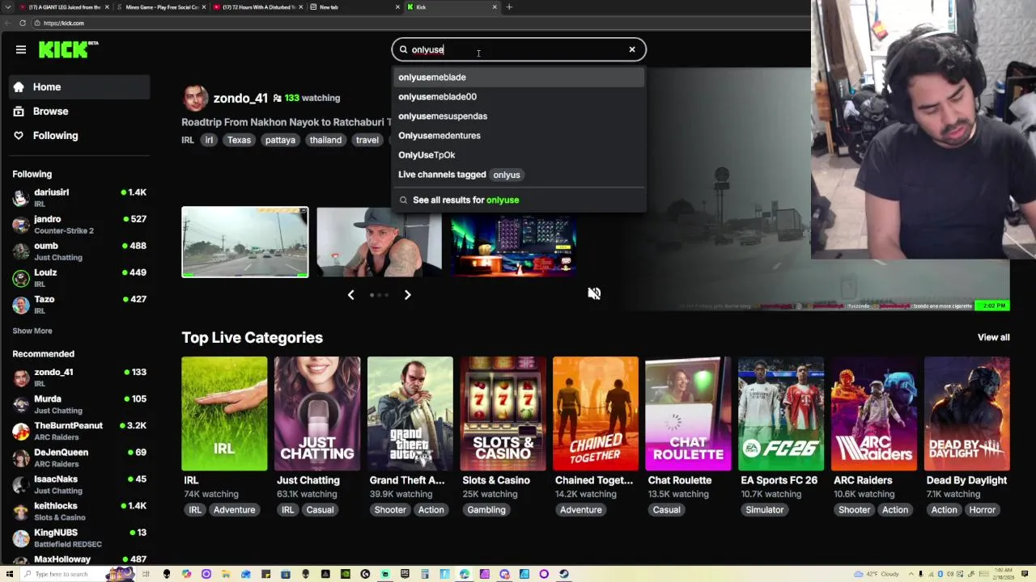Select onlyusemesuspendas suggestion

[519, 116]
